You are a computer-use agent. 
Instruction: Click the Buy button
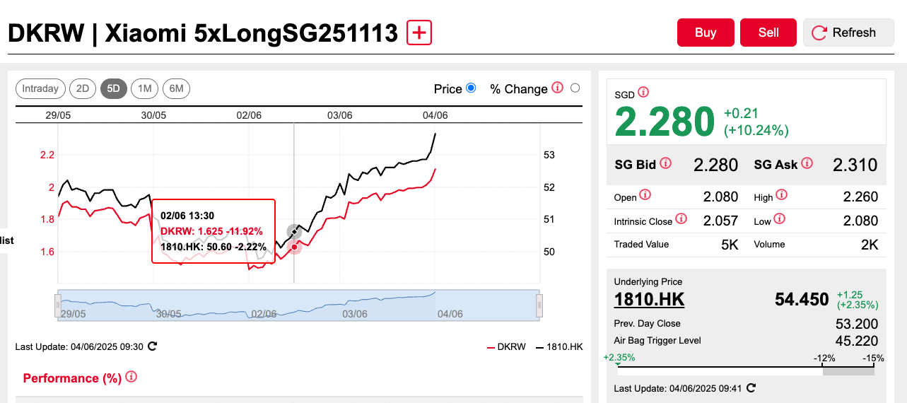tap(706, 33)
